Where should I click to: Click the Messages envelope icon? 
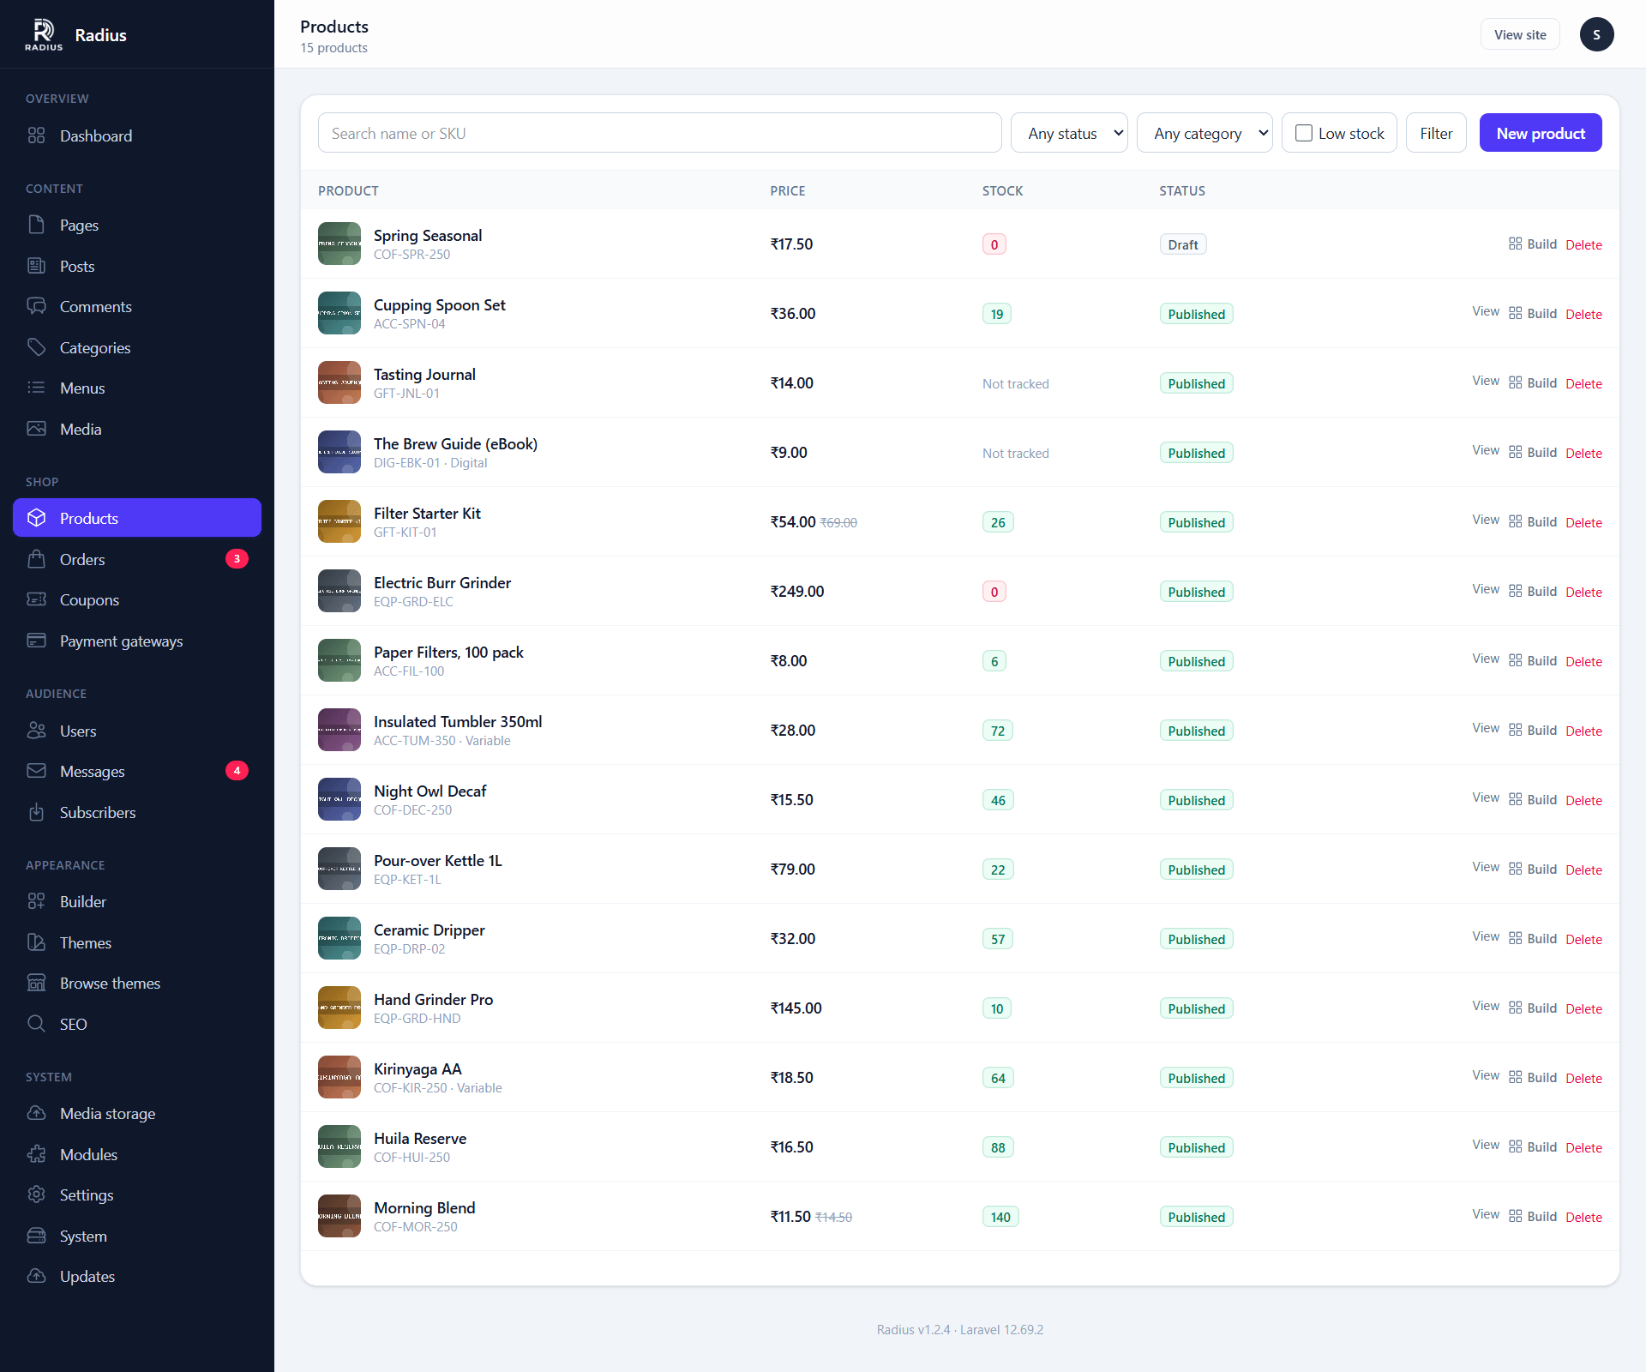point(36,771)
